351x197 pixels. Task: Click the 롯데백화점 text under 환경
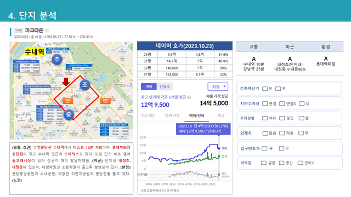(326, 64)
